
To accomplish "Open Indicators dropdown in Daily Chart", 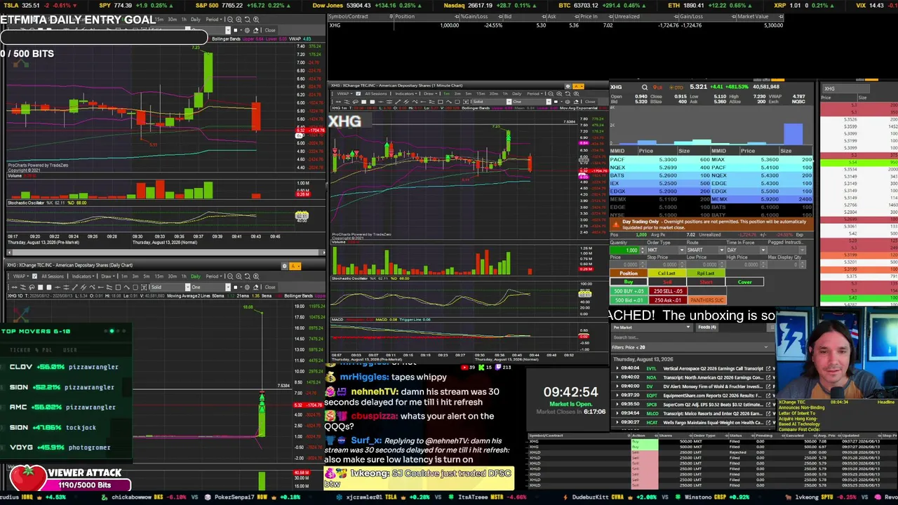I will pyautogui.click(x=83, y=276).
